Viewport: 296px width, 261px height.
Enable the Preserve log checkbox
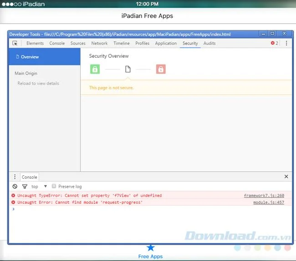(x=54, y=186)
